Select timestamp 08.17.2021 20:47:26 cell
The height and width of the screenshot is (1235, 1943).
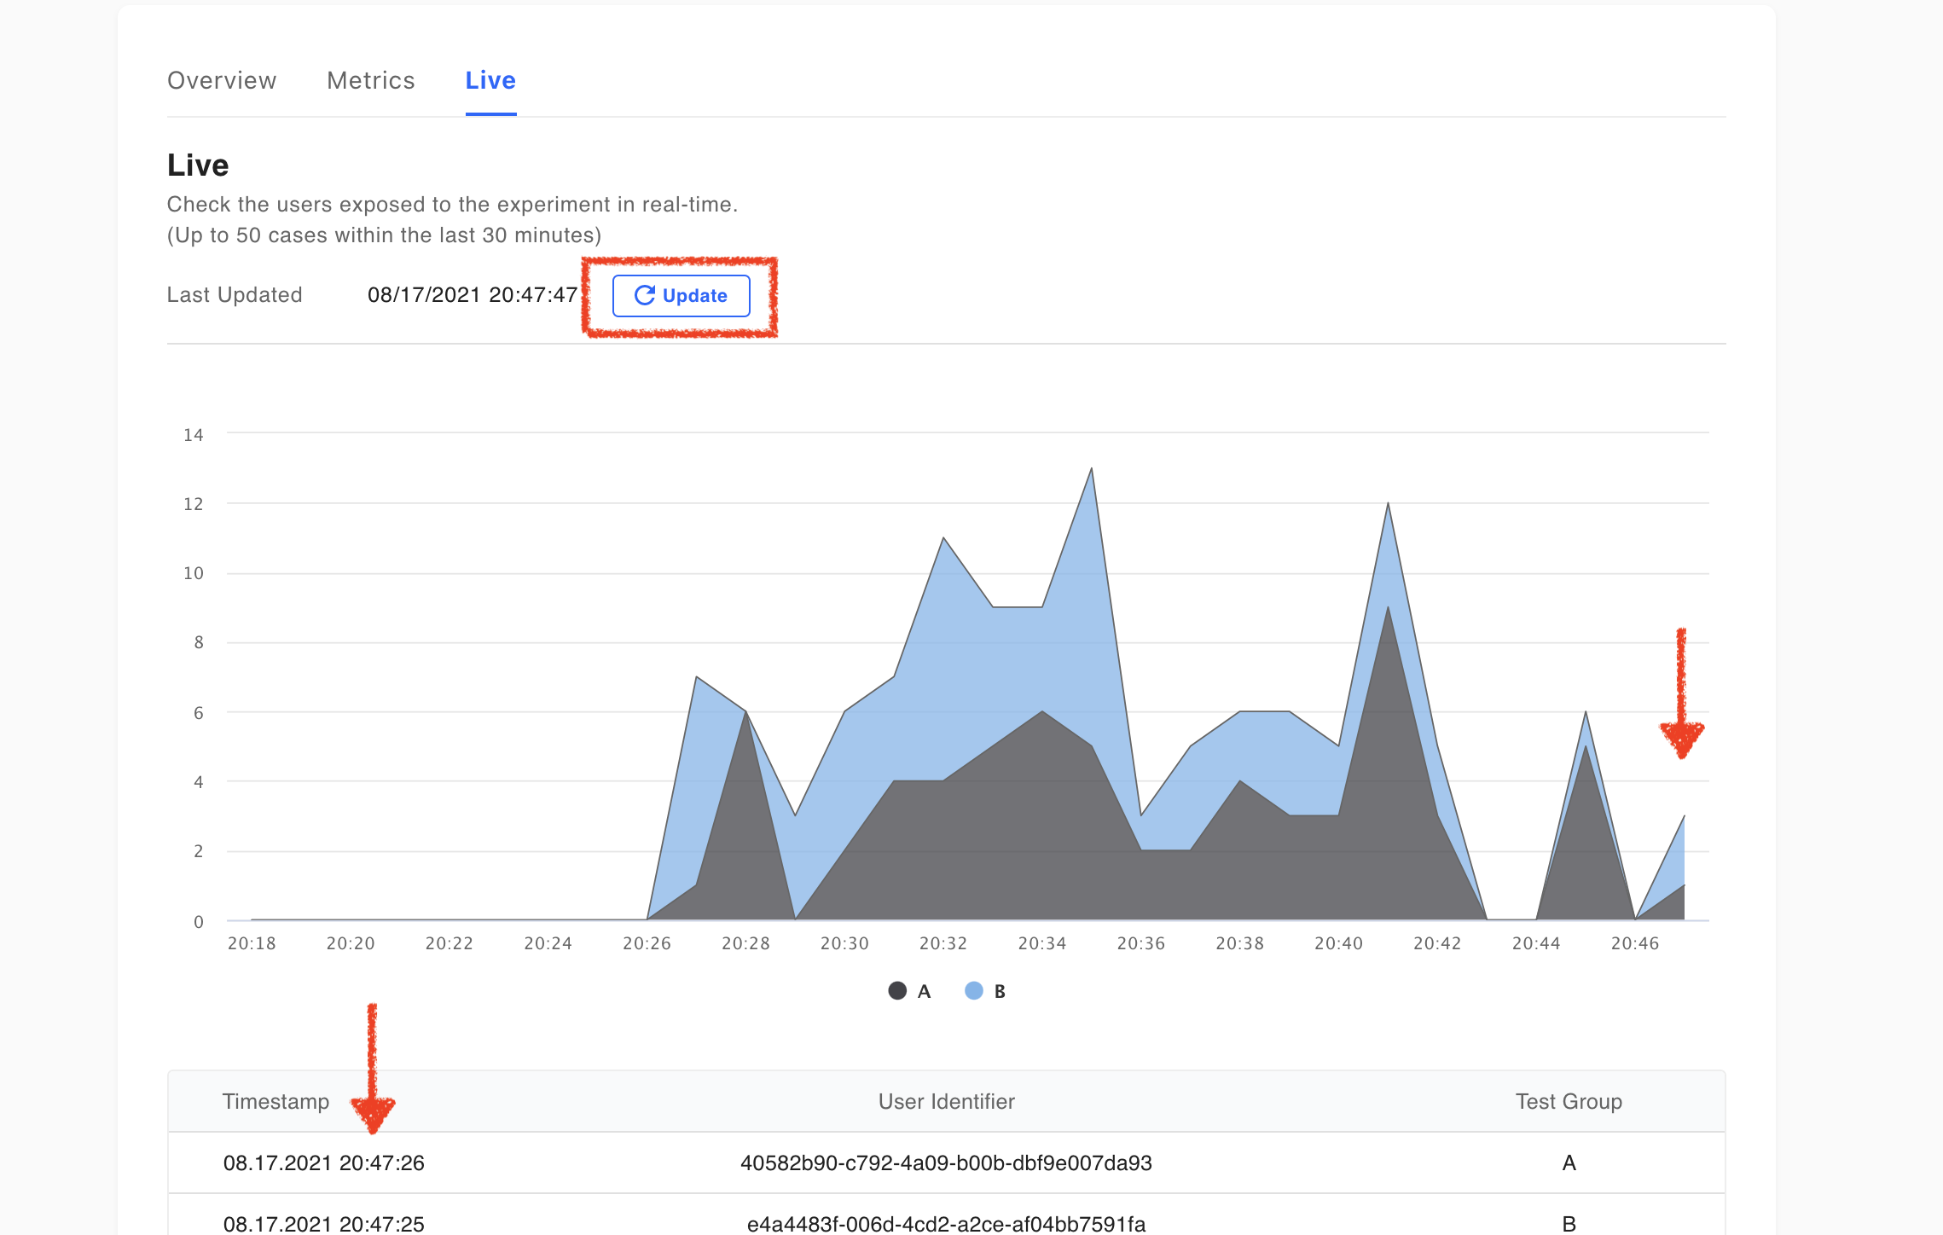[323, 1163]
